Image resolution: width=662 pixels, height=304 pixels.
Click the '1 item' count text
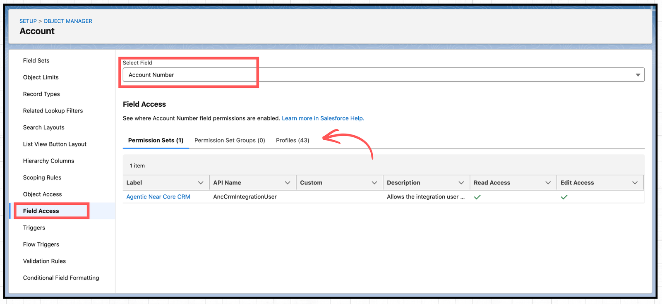[137, 166]
